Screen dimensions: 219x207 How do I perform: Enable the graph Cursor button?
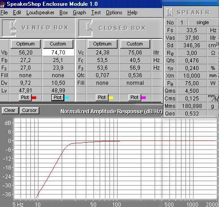tap(29, 111)
